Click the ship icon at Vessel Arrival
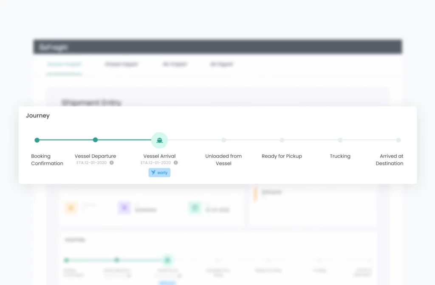 (x=159, y=140)
